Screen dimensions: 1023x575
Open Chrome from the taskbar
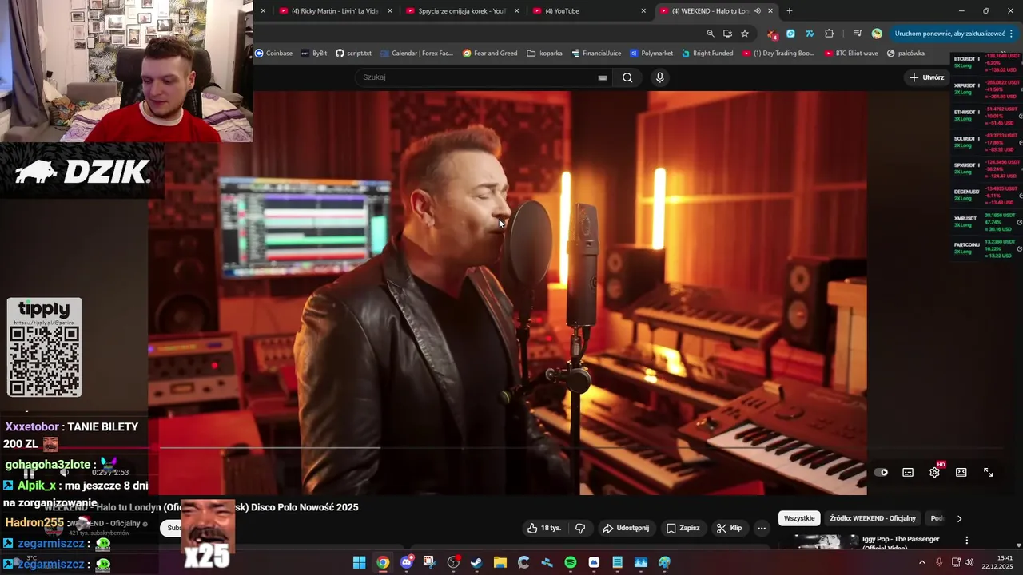tap(383, 562)
